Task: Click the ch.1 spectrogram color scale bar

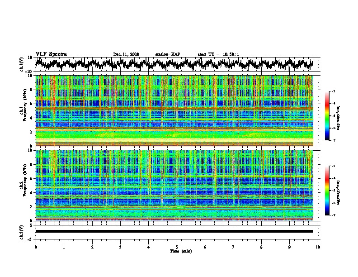Action: (327, 116)
